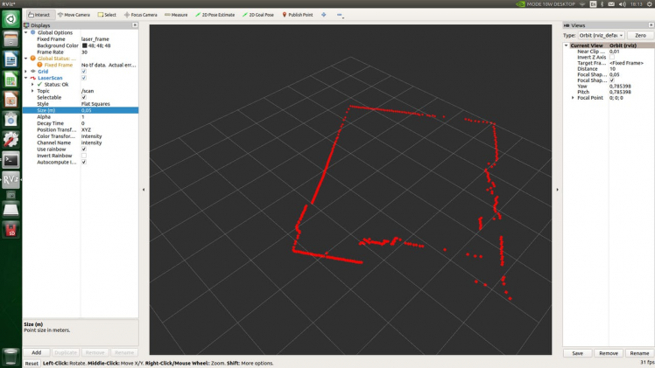The width and height of the screenshot is (655, 368).
Task: Select the Color Transformer Intensity value
Action: [91, 136]
